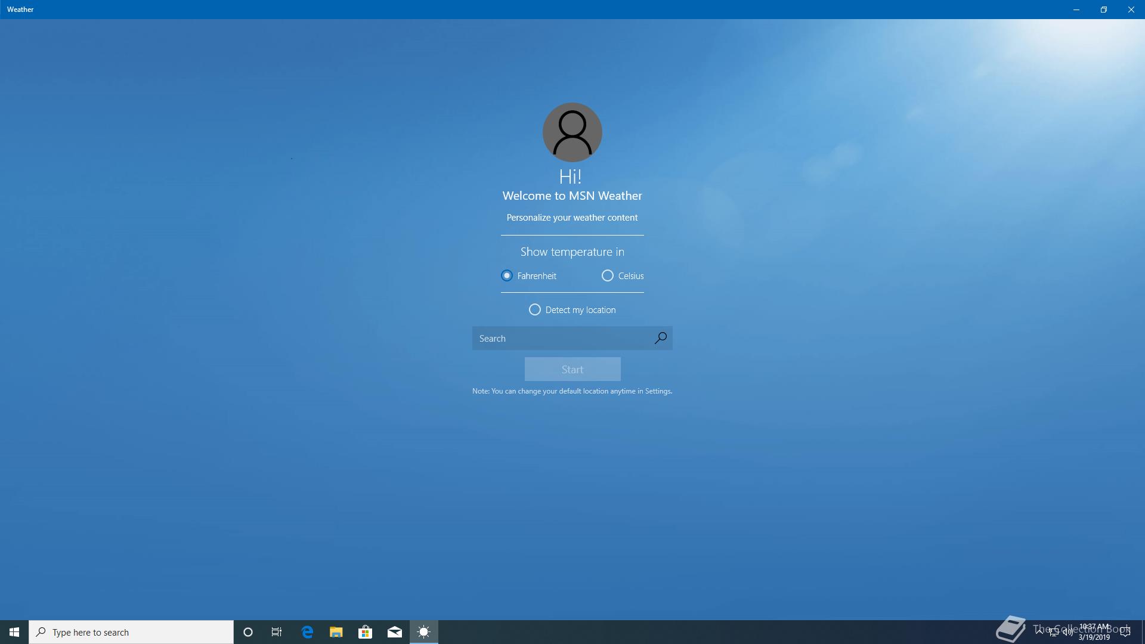Open File Explorer from the taskbar
The image size is (1145, 644).
pyautogui.click(x=336, y=632)
